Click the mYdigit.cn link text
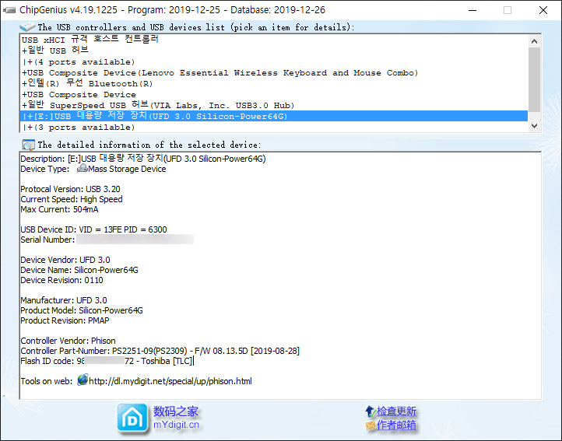 click(x=176, y=425)
